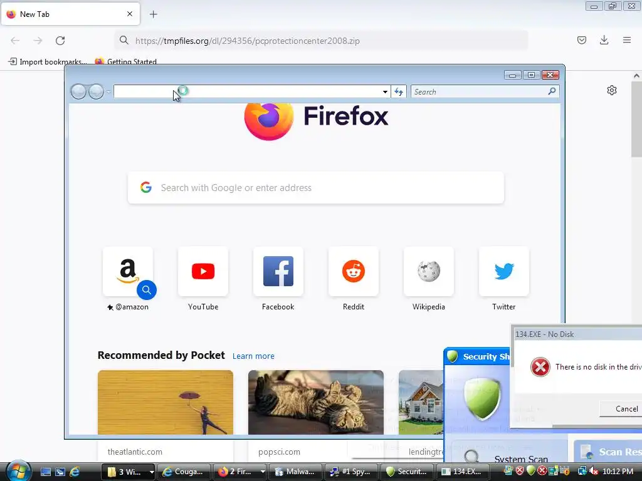Click the Switch windows quick launch icon

click(60, 472)
